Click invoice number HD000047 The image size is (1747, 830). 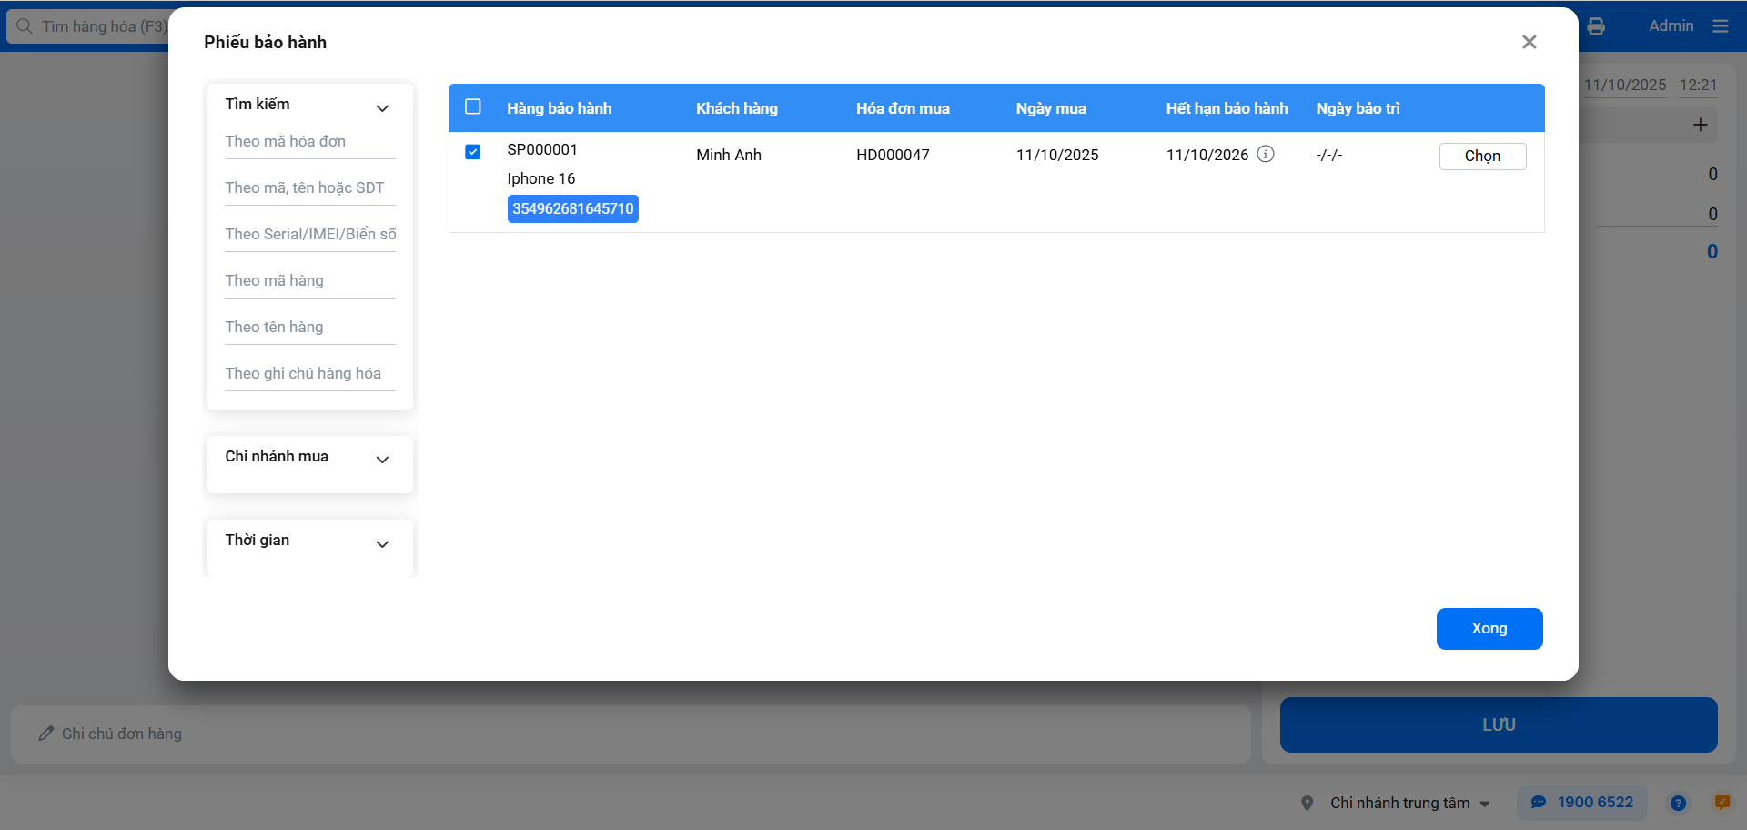[x=893, y=155]
